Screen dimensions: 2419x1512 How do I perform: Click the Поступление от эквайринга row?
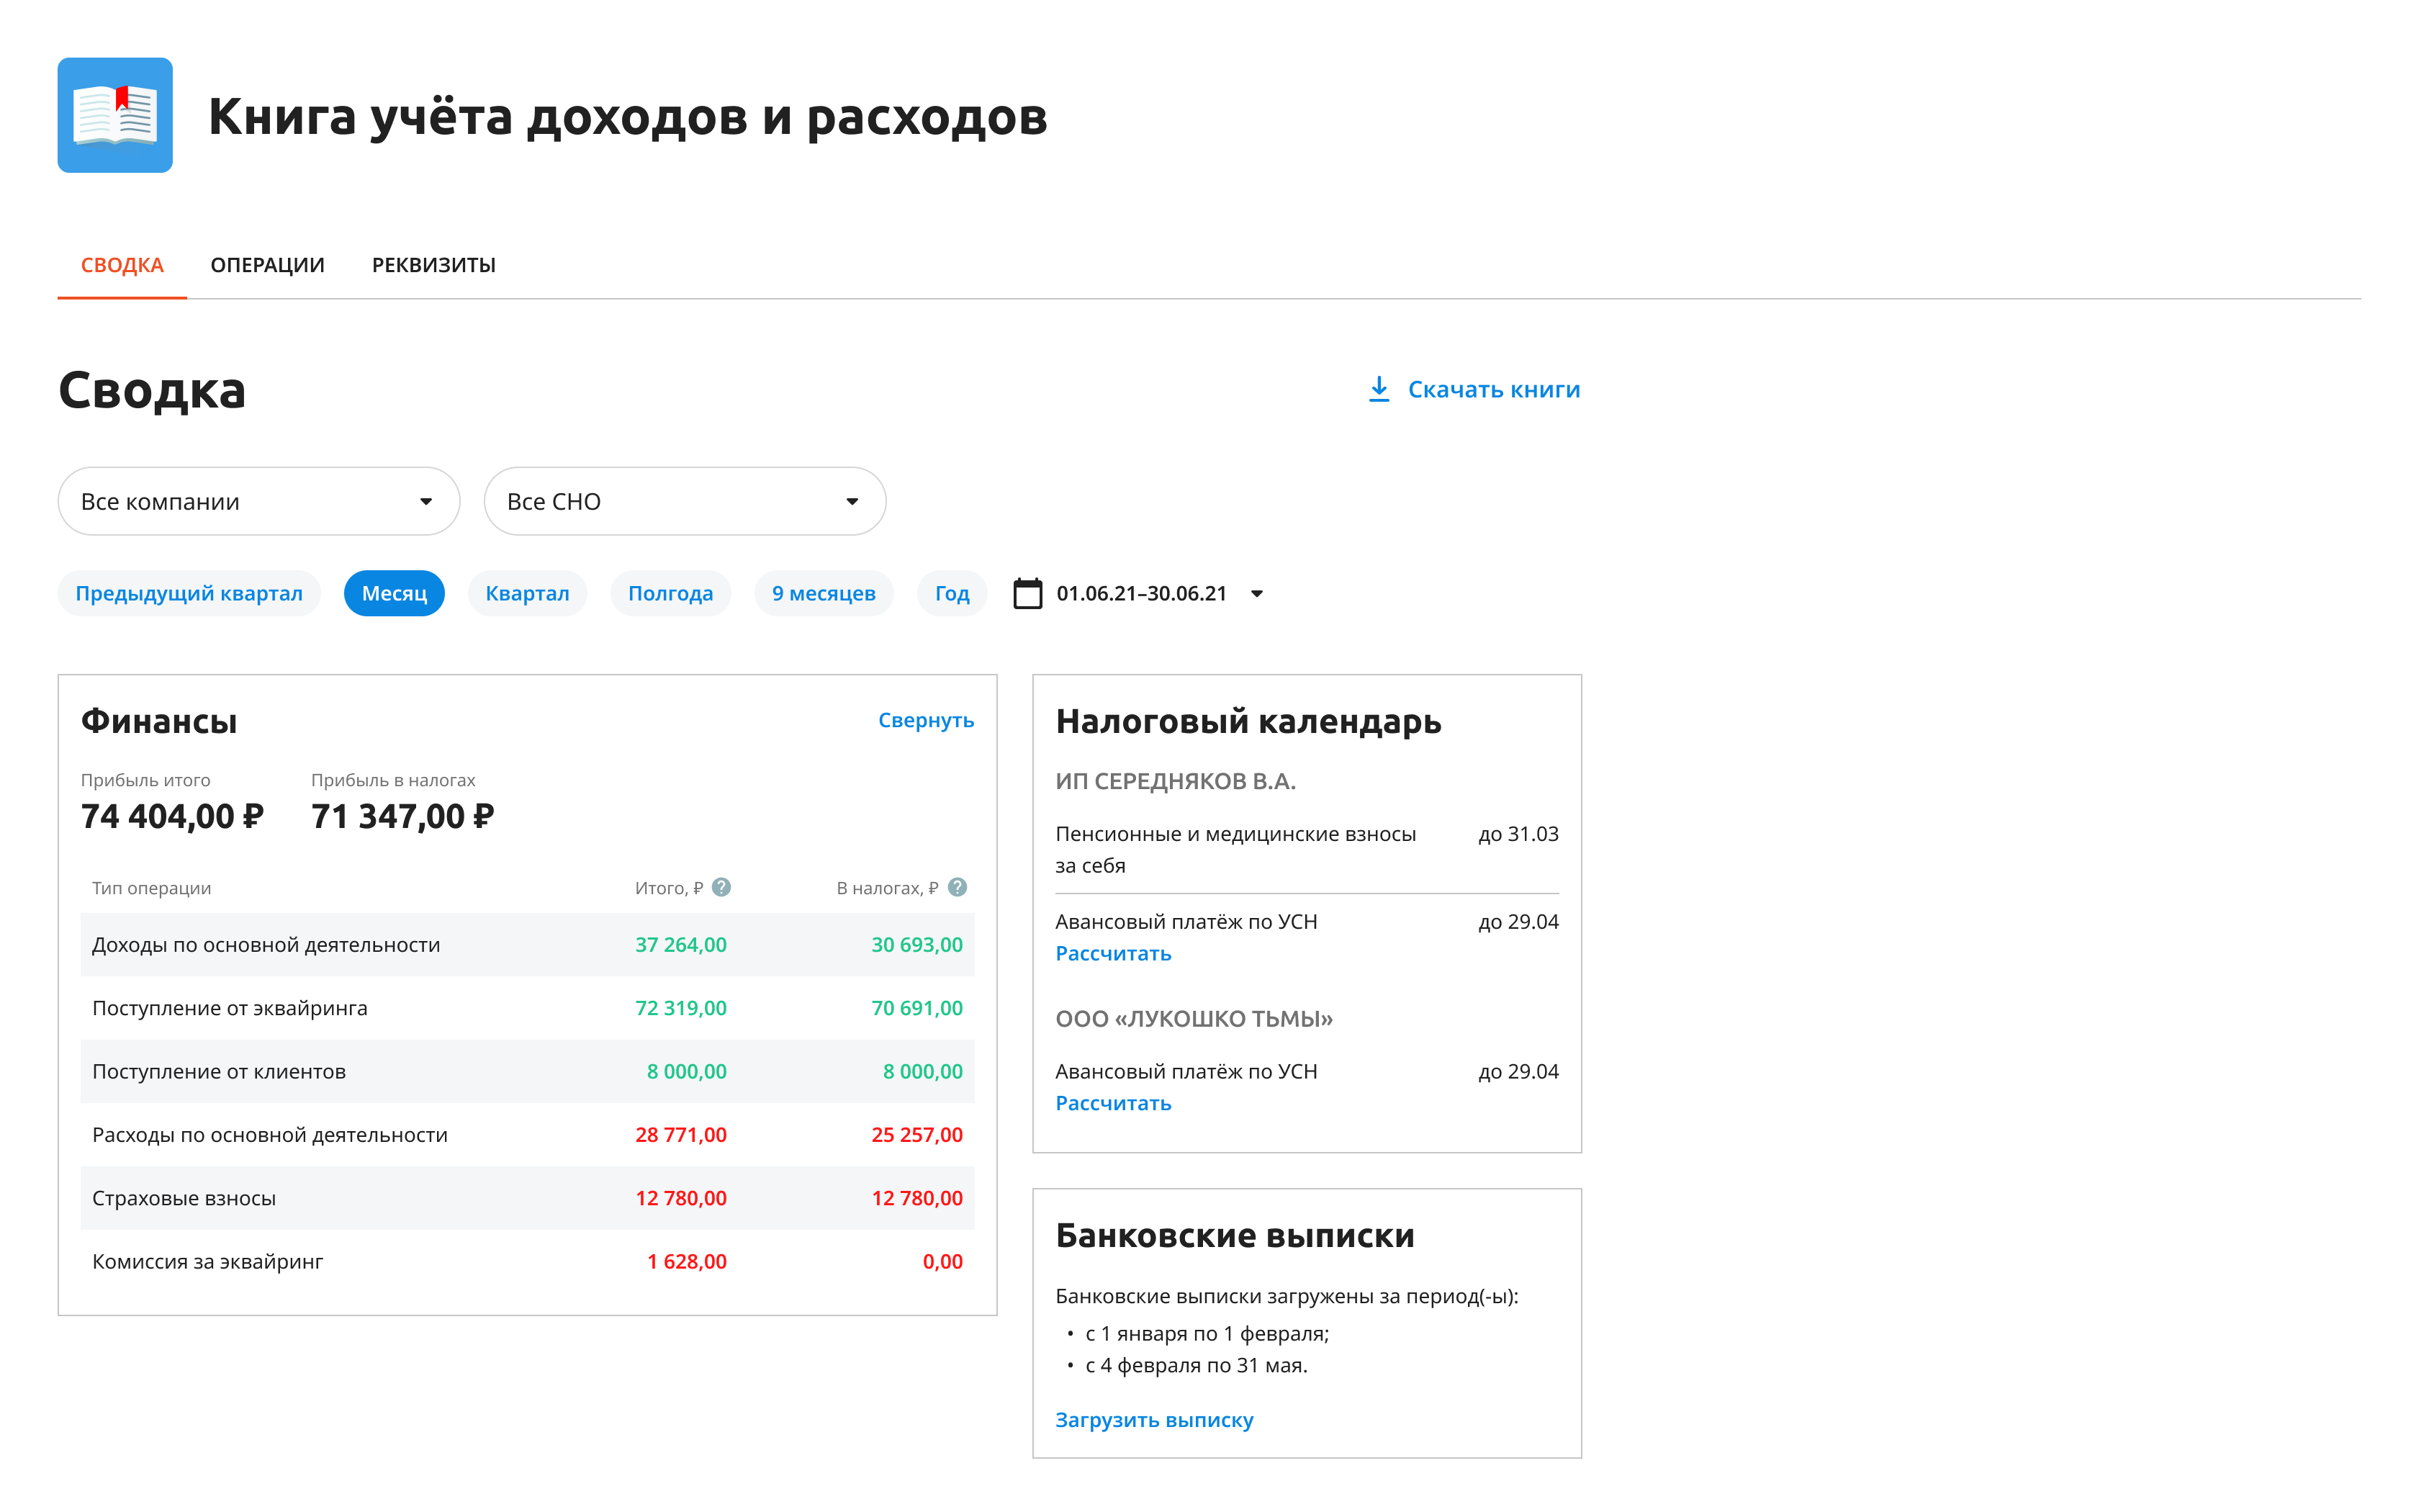point(527,1008)
